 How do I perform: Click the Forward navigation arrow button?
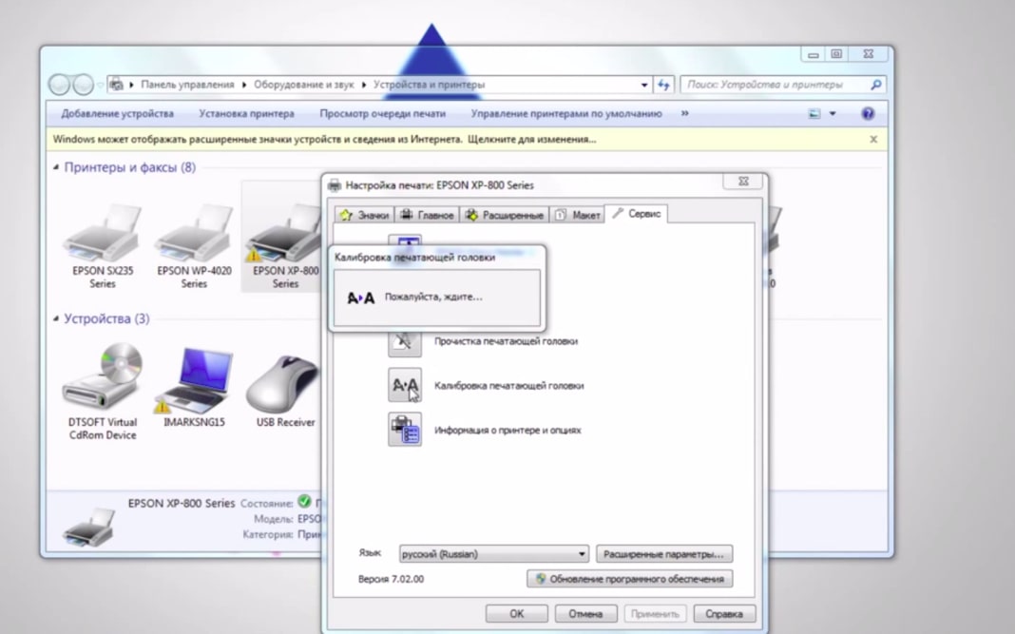click(83, 85)
